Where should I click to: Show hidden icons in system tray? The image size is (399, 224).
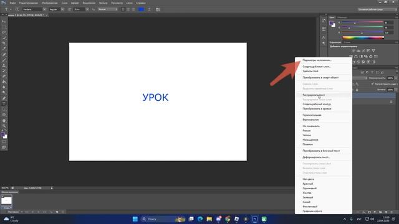[x=345, y=219]
